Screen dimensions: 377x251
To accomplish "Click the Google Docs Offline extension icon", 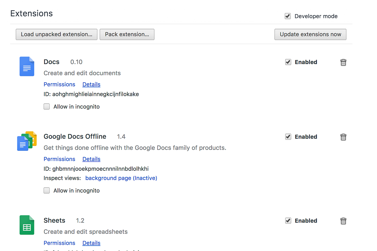I will [x=27, y=141].
